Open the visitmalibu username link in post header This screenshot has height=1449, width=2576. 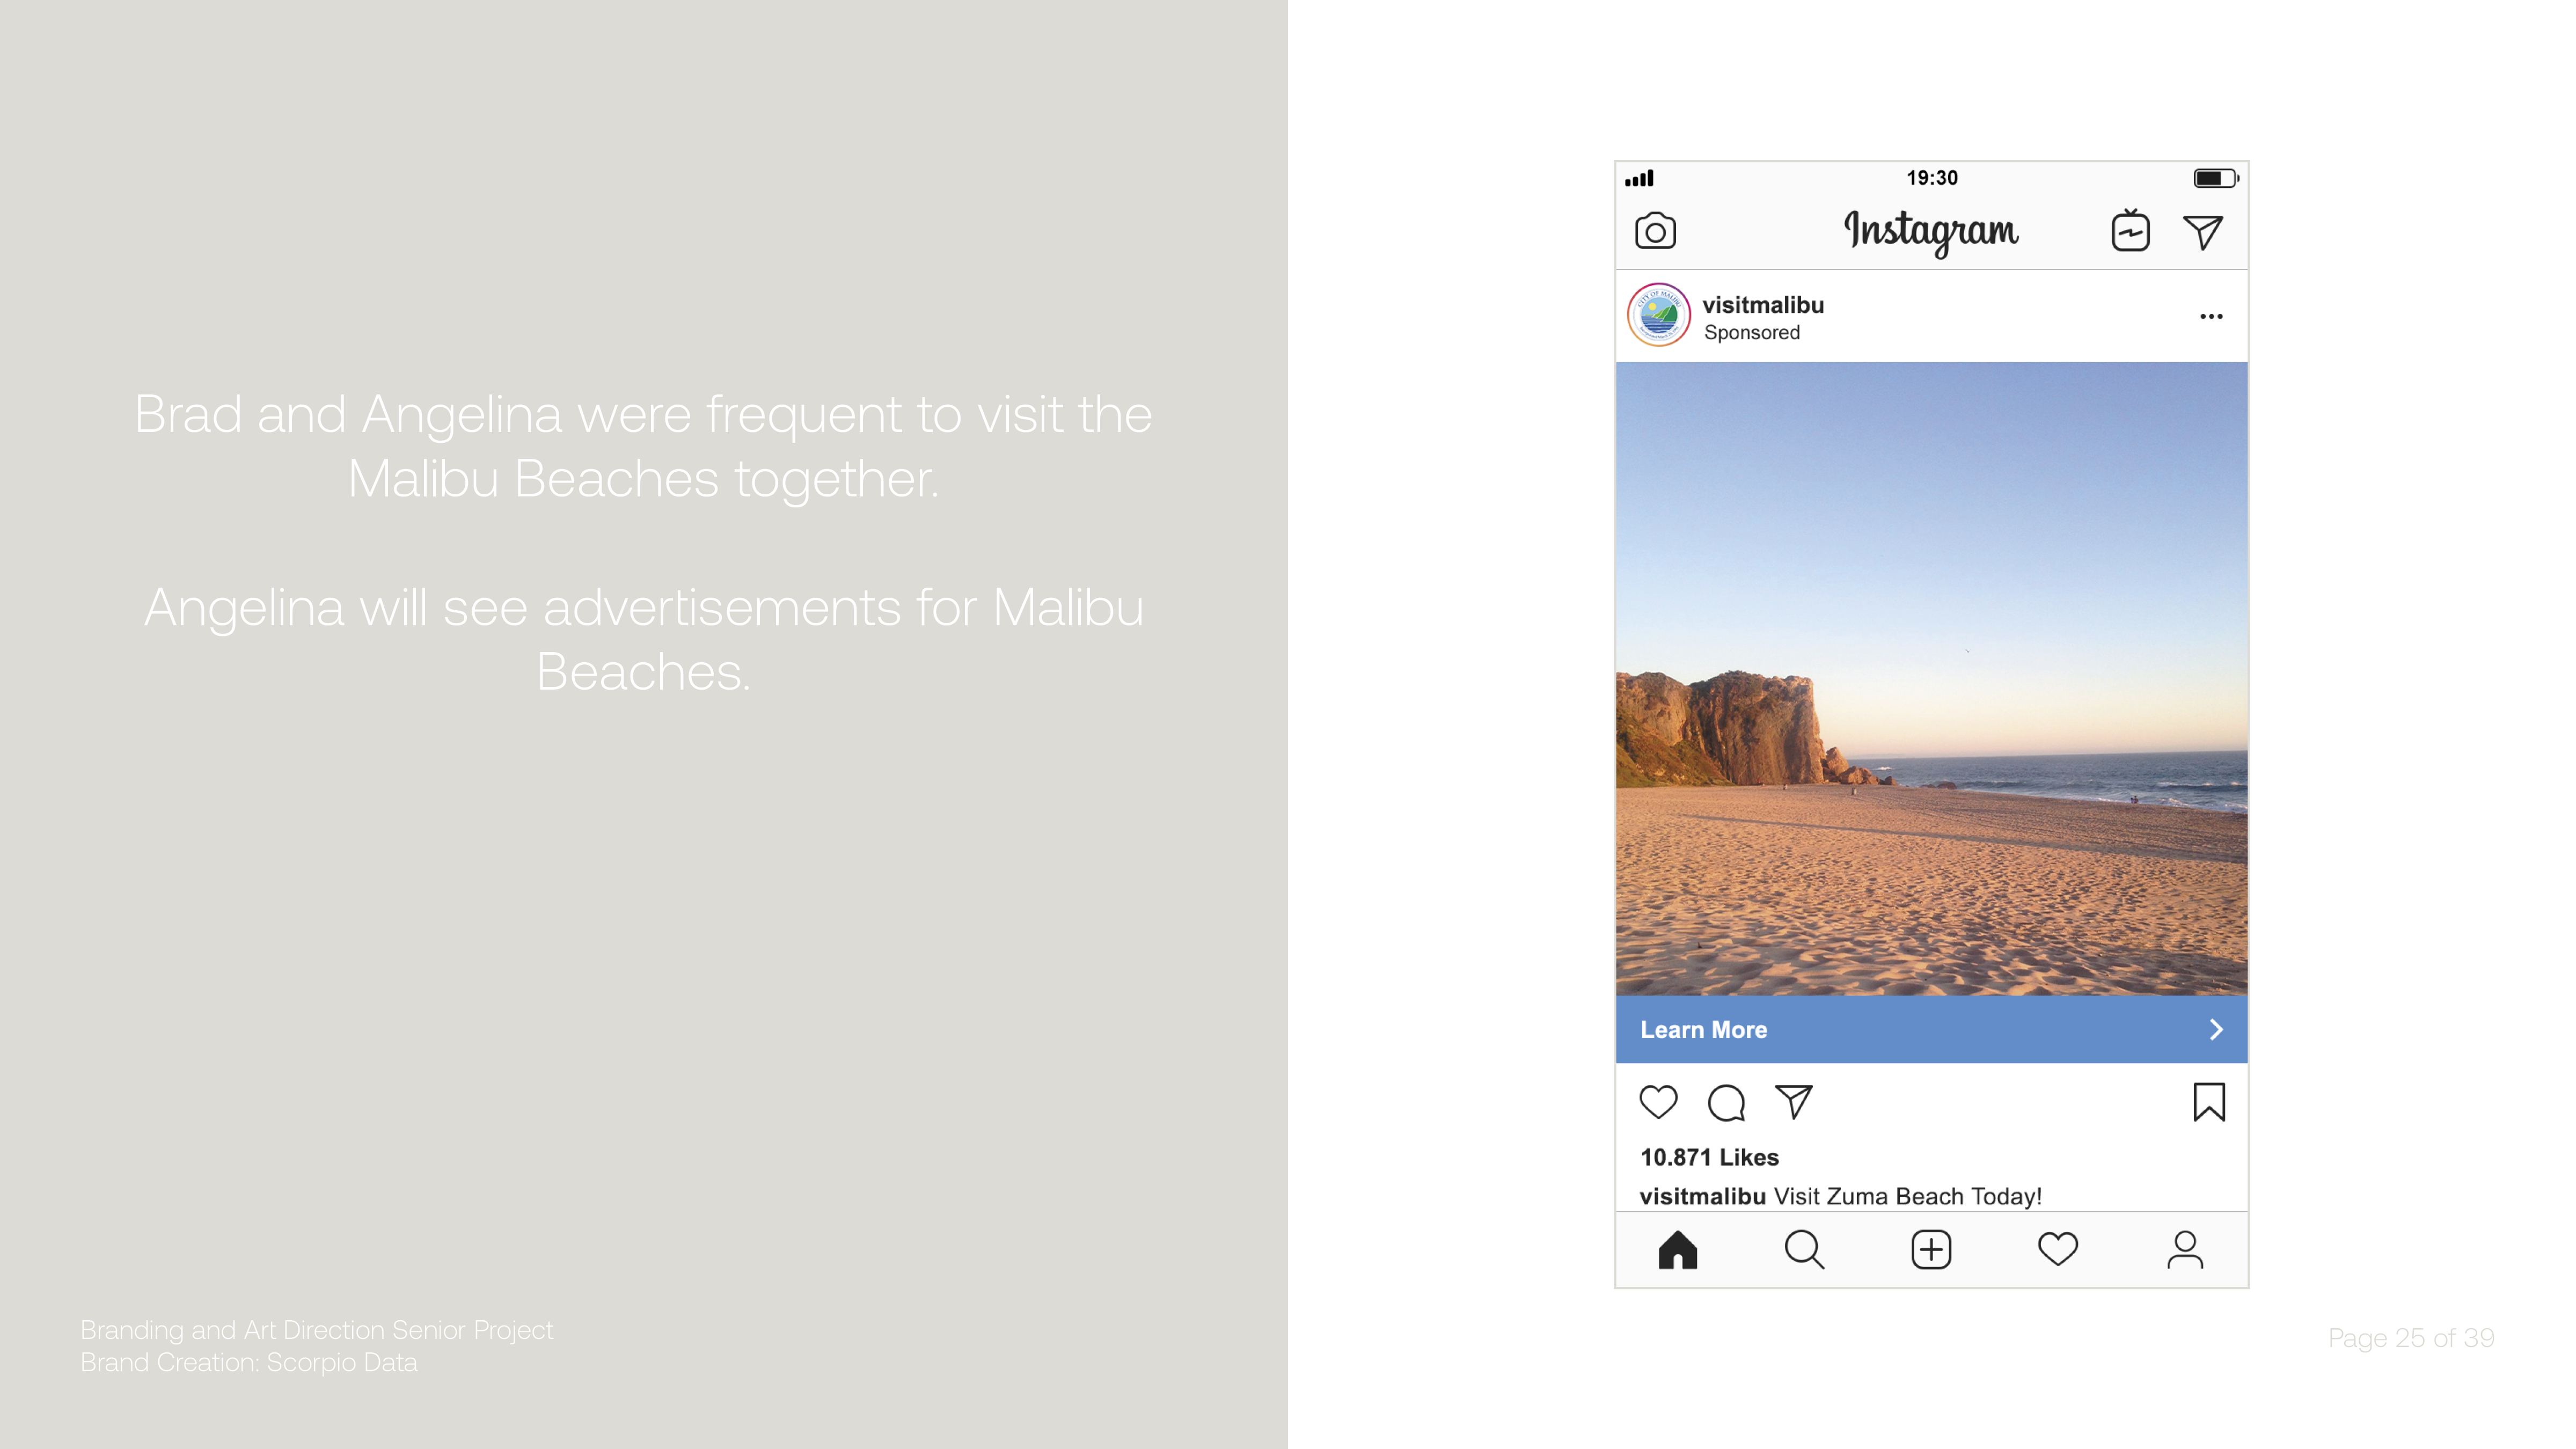(x=1763, y=305)
